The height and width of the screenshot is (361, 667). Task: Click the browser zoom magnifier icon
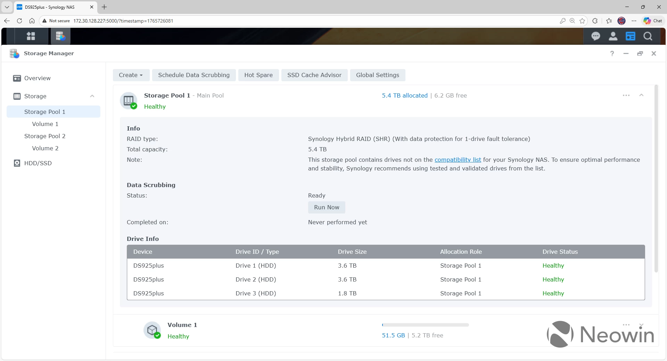coord(572,21)
